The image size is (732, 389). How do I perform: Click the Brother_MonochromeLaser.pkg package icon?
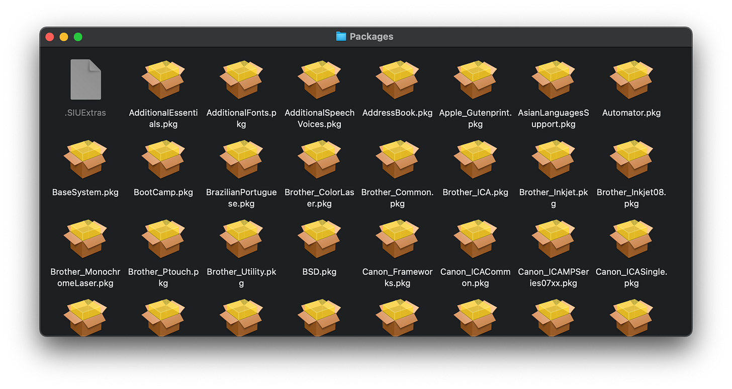85,239
